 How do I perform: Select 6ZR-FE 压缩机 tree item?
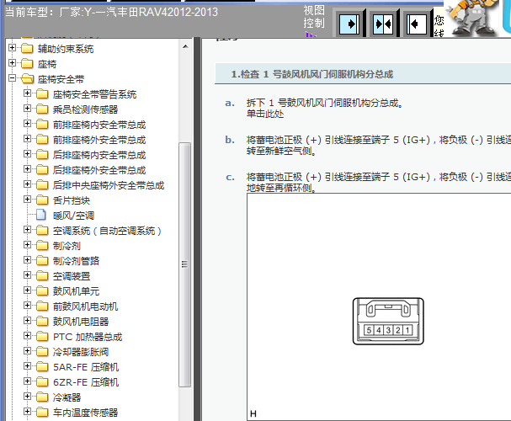click(x=86, y=382)
